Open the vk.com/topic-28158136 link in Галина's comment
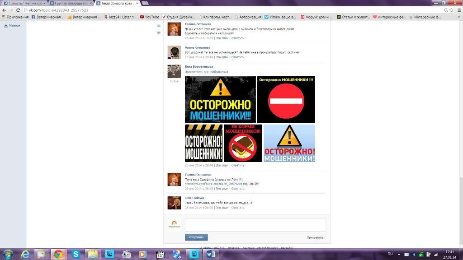The width and height of the screenshot is (463, 260). tap(213, 184)
